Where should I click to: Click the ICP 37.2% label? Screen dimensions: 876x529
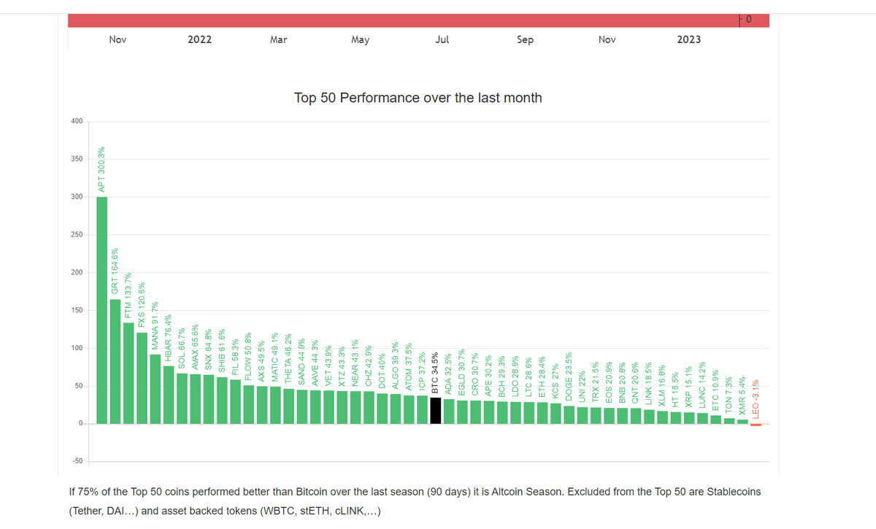coord(422,371)
